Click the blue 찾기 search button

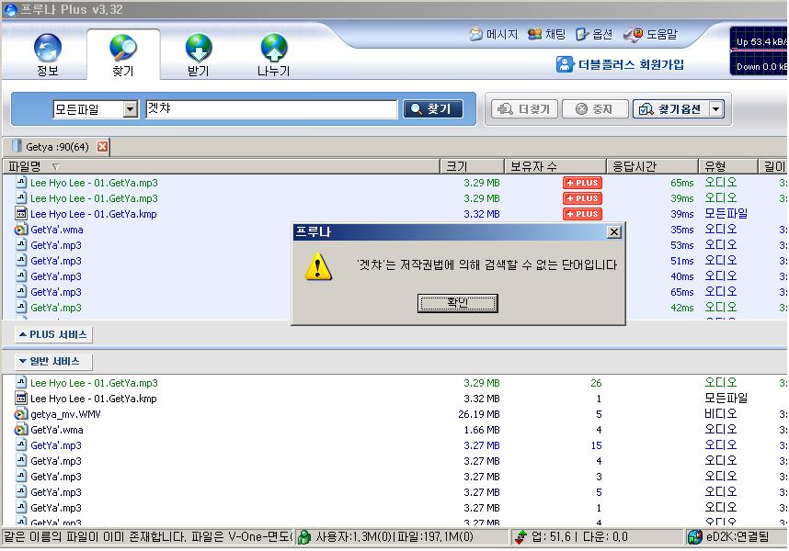click(433, 109)
